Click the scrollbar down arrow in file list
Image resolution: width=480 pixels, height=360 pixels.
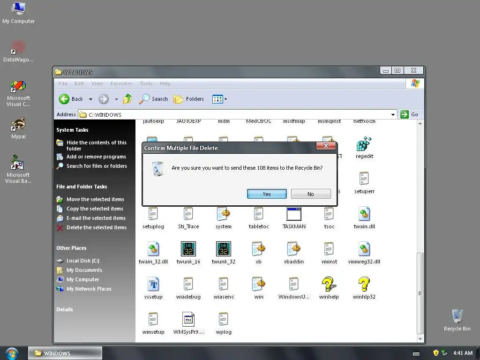[420, 338]
